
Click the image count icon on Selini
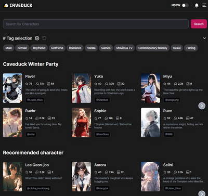point(188,172)
